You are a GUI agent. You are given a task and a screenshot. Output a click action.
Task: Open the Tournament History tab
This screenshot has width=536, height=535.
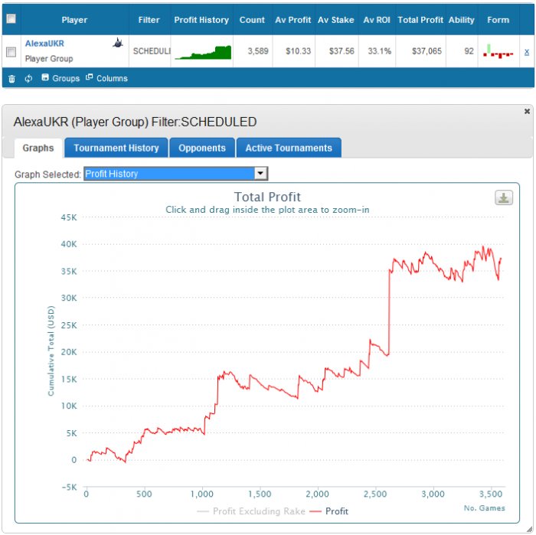(116, 148)
